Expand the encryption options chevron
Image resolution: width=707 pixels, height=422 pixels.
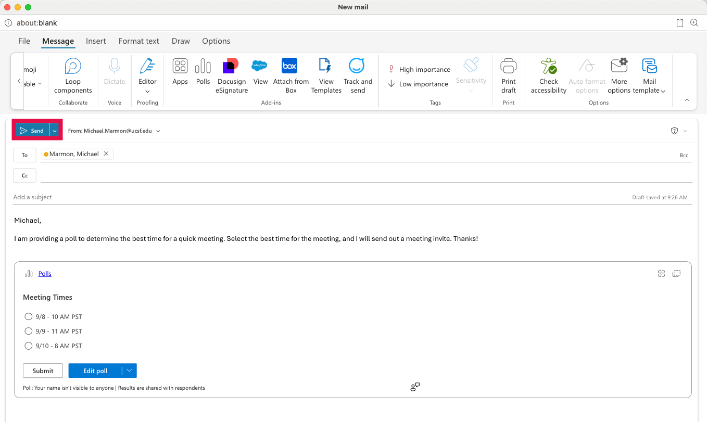pyautogui.click(x=685, y=131)
